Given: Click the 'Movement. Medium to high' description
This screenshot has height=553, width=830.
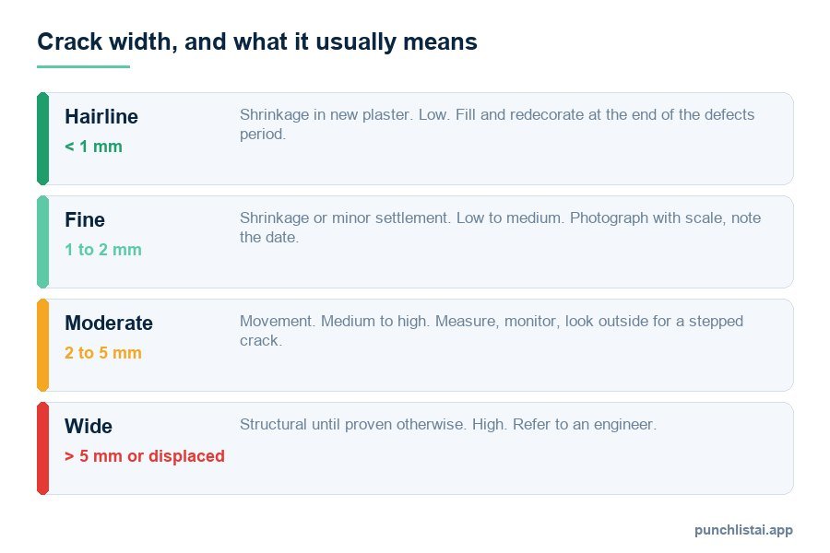Looking at the screenshot, I should click(492, 330).
